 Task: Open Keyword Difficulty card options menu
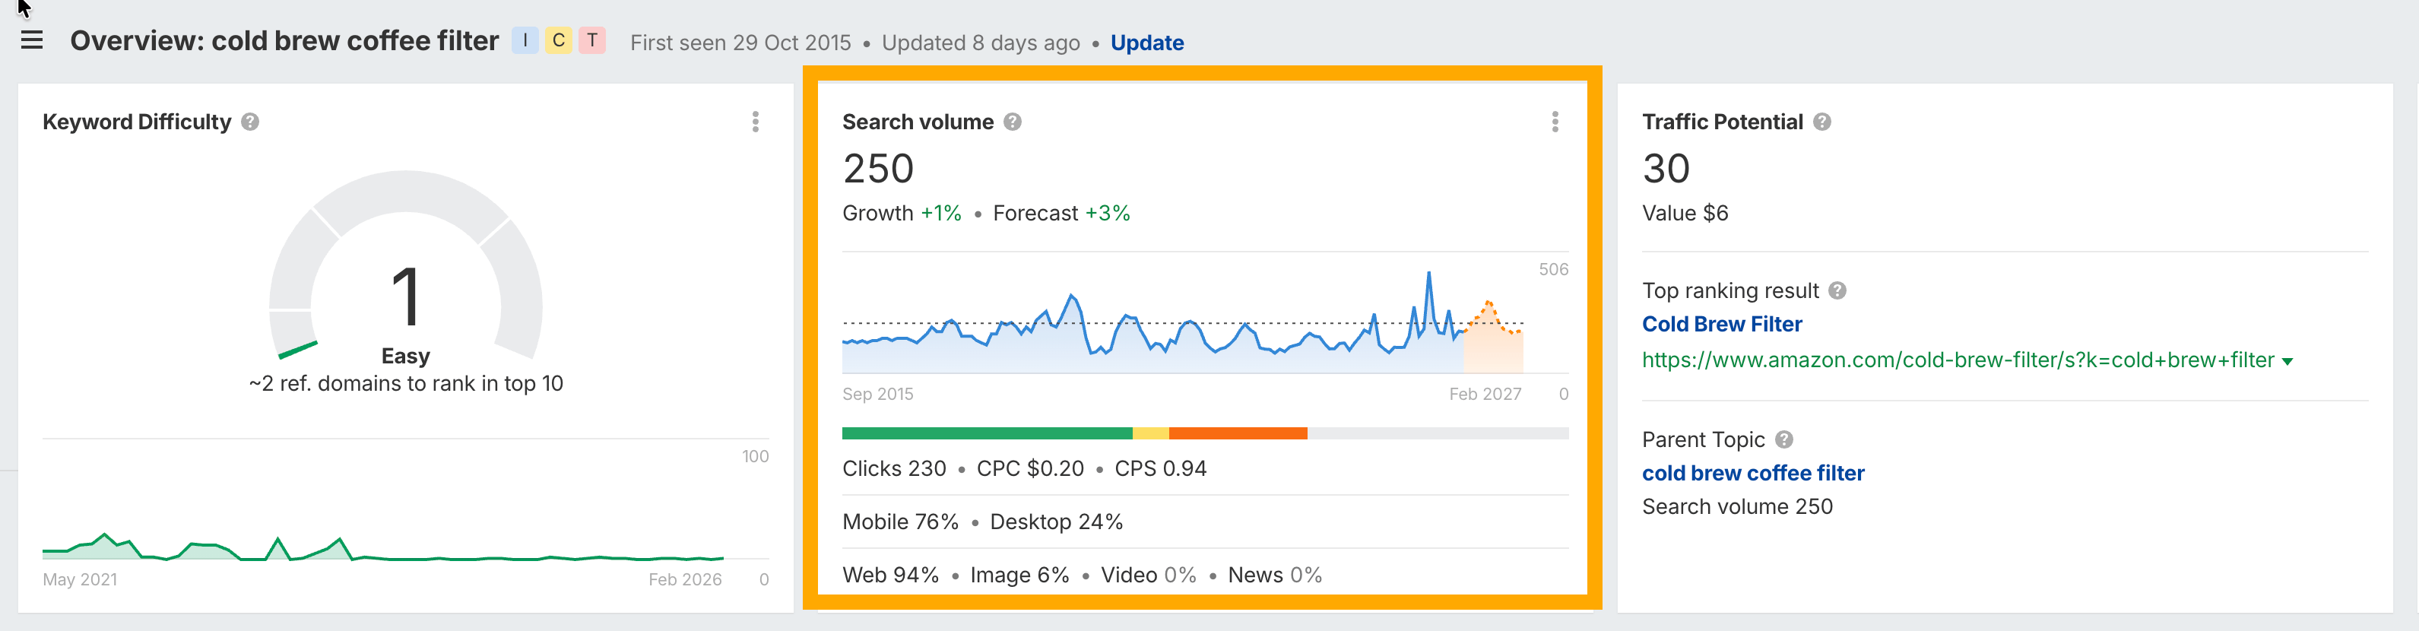755,122
